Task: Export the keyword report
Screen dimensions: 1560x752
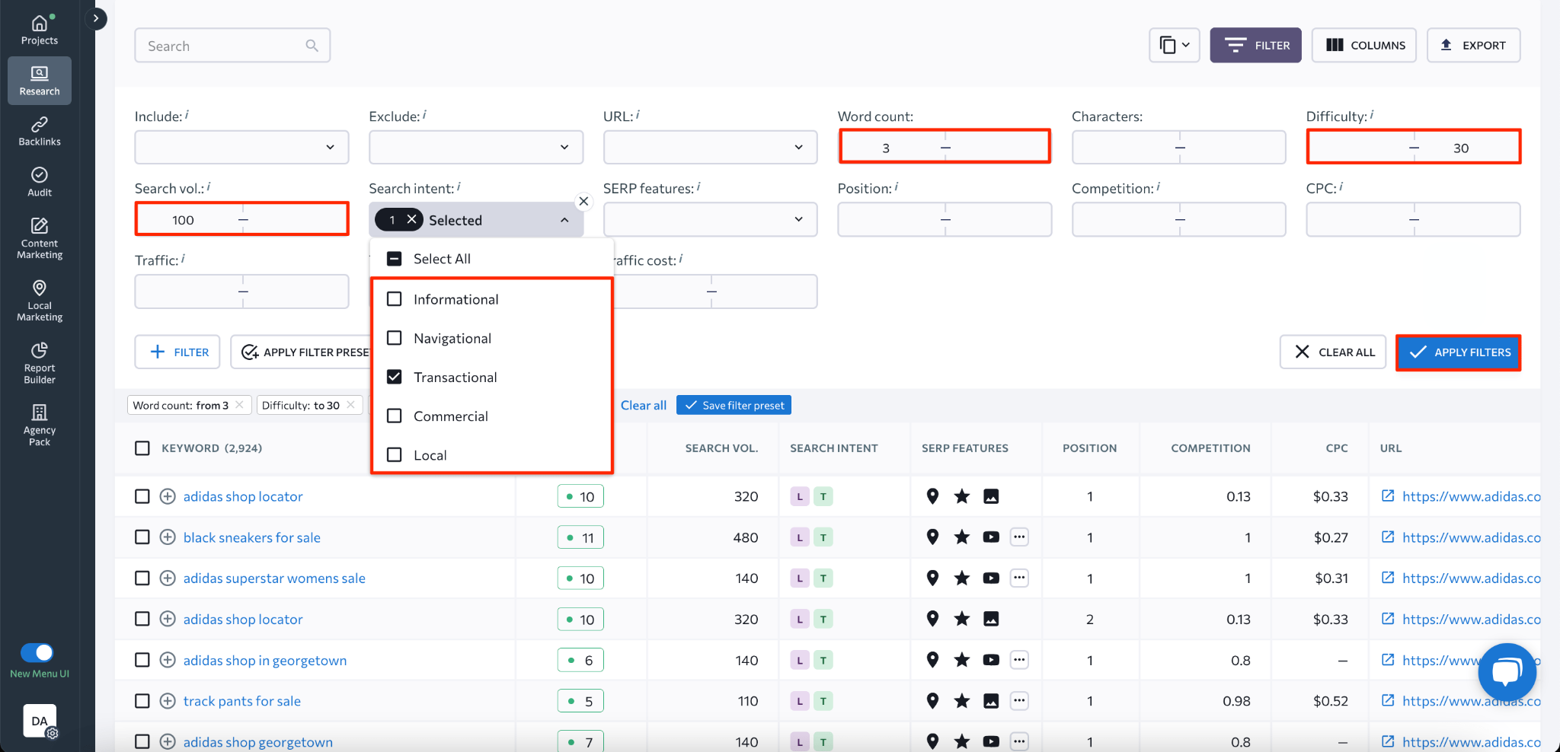Action: click(x=1472, y=45)
